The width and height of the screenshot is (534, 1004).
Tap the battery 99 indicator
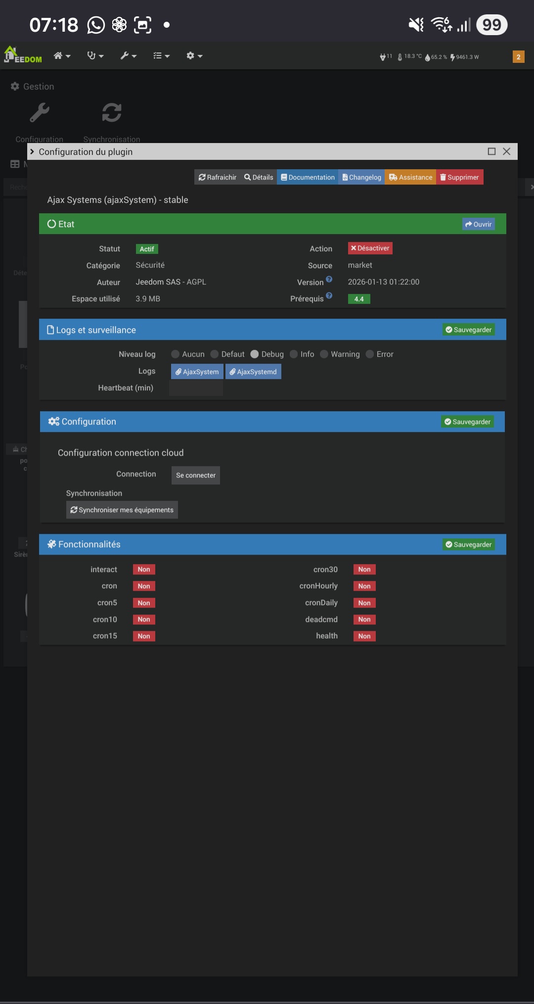491,25
